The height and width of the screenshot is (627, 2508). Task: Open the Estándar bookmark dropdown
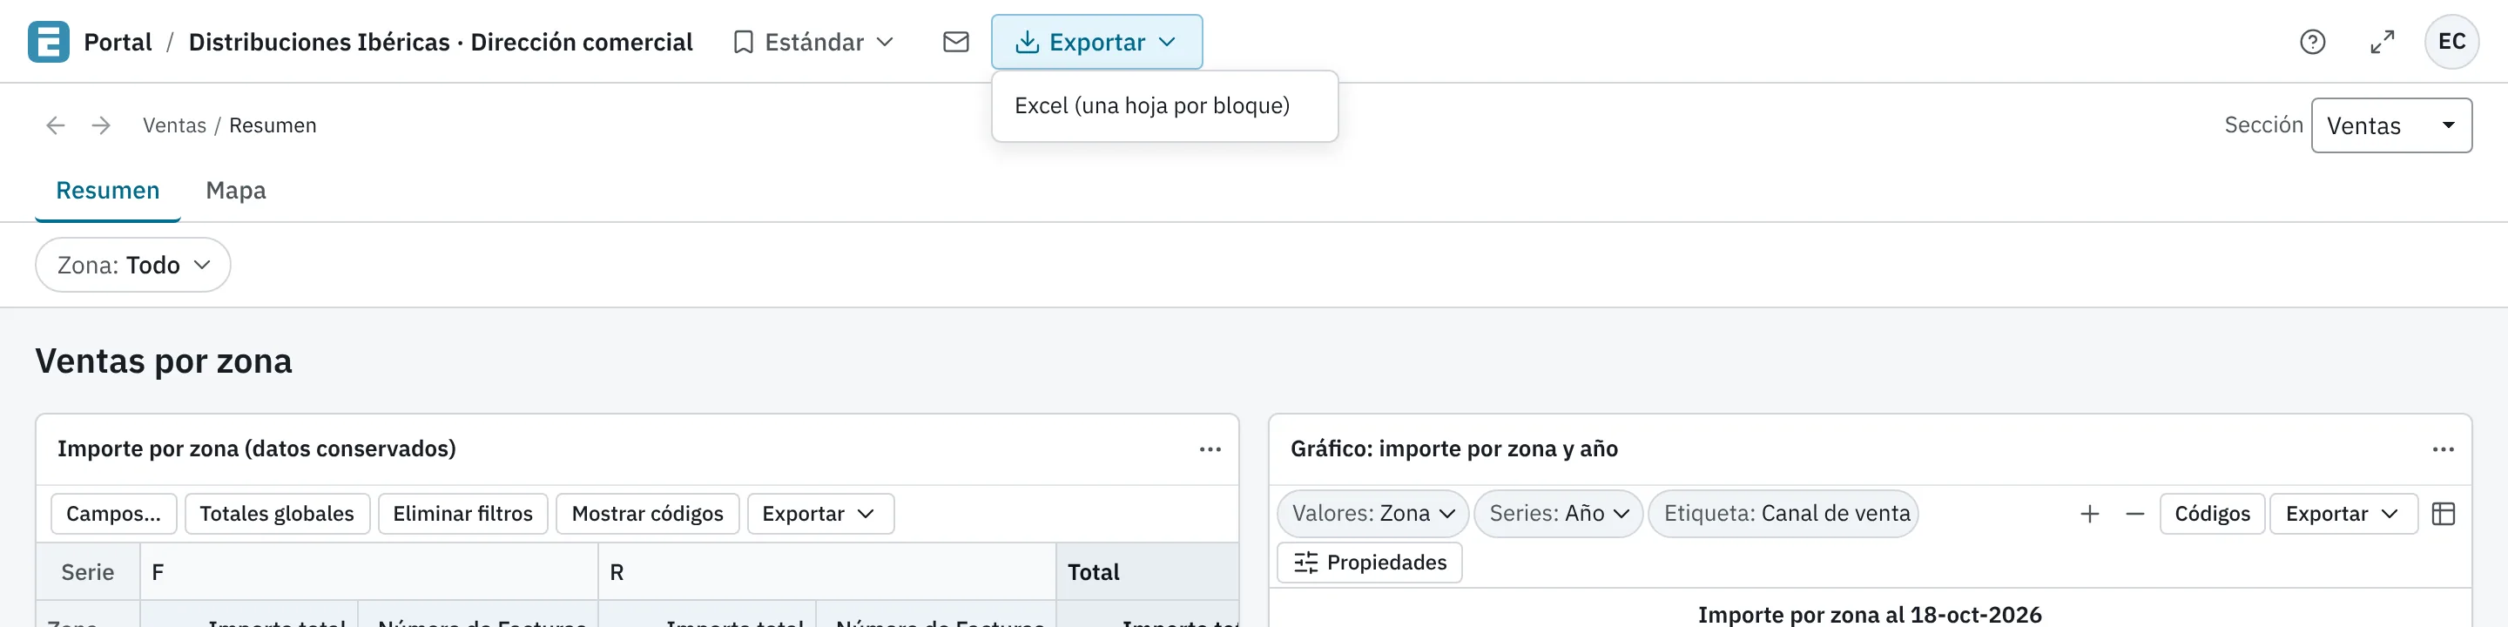[813, 42]
